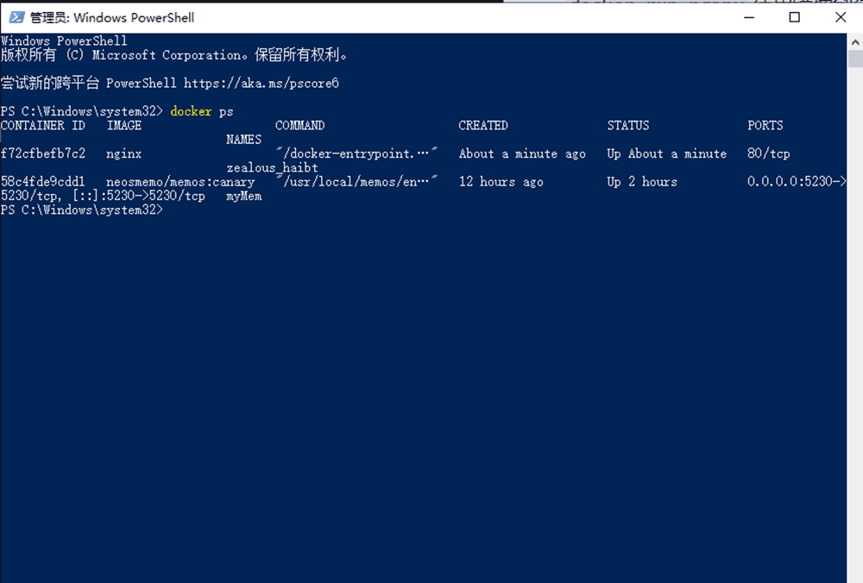Click the PORTS column header
This screenshot has width=863, height=583.
click(x=765, y=125)
